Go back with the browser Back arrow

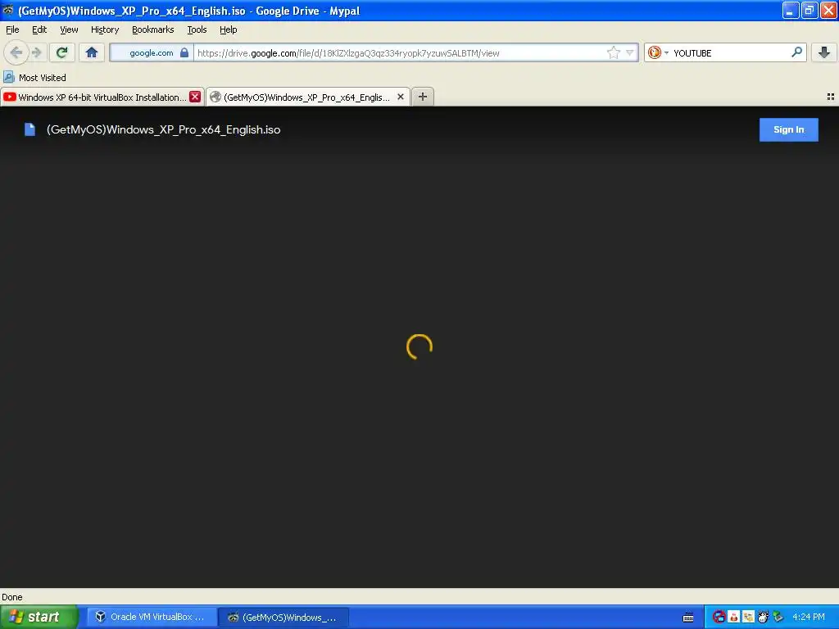coord(16,52)
